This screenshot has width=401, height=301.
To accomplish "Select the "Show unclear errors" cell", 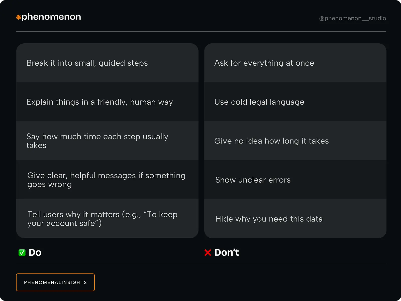I will [253, 180].
